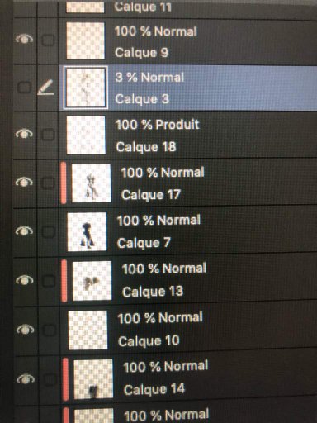Click red color label of Calque 13
The width and height of the screenshot is (317, 423).
64,281
